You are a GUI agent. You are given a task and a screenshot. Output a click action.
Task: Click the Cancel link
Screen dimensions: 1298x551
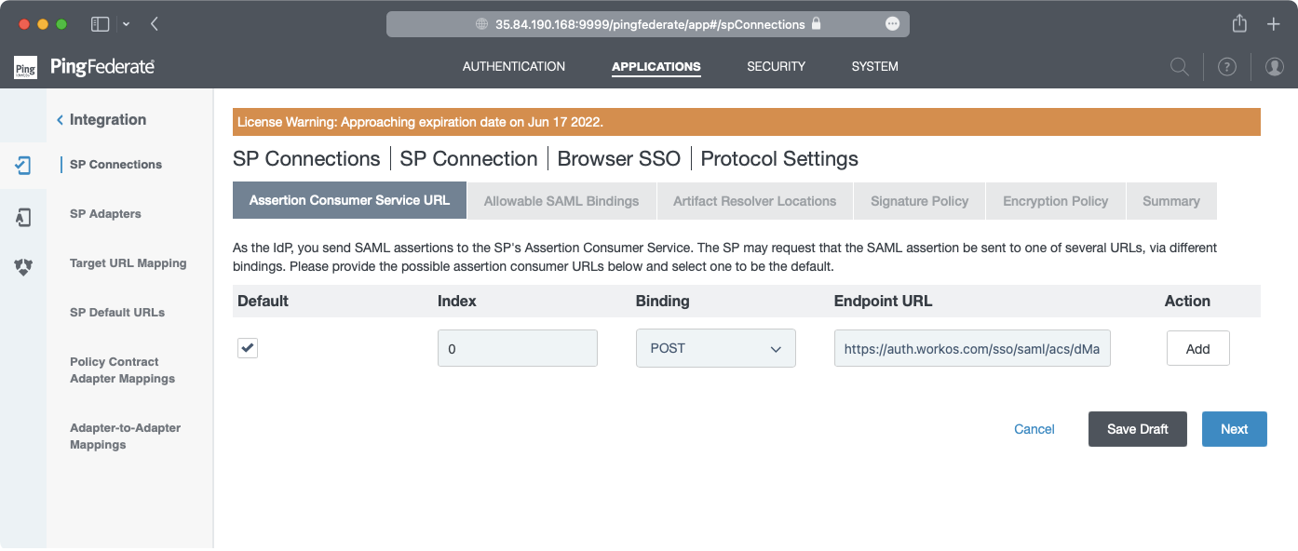coord(1034,429)
